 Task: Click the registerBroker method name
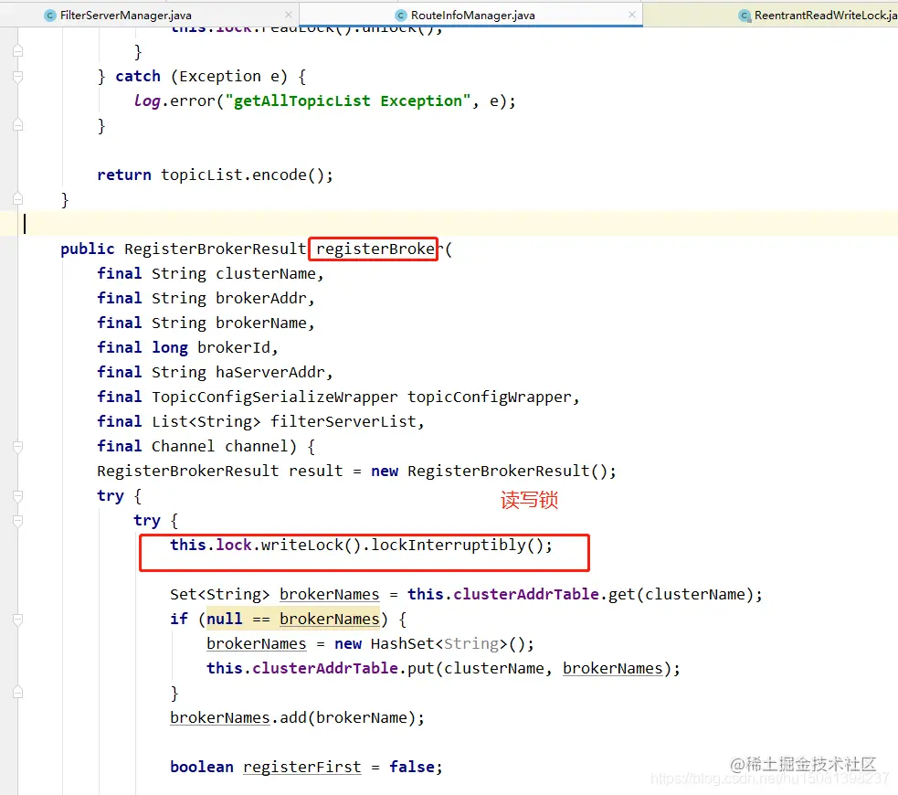click(380, 249)
